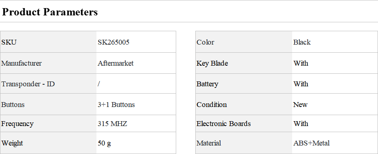Select the Frequency label cell
Viewport: 378px width, 154px height.
point(48,124)
